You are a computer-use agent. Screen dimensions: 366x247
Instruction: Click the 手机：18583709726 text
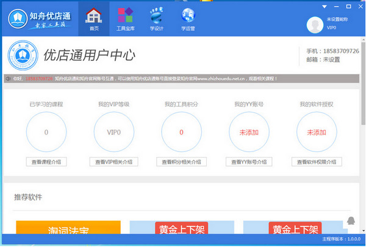[332, 51]
